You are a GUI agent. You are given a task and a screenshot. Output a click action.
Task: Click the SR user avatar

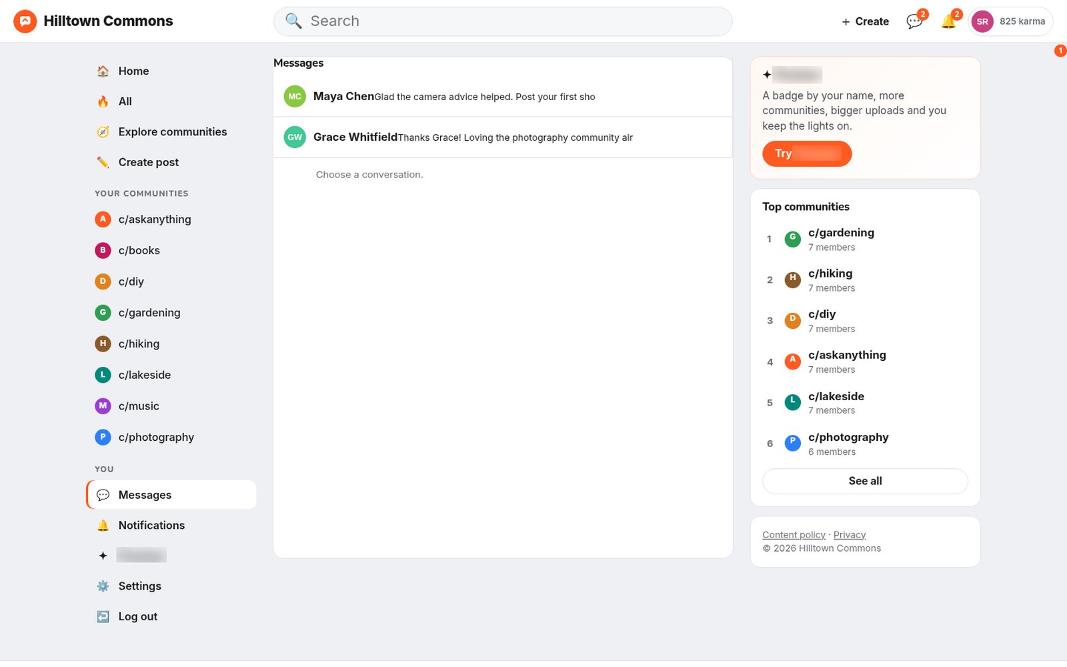pyautogui.click(x=982, y=21)
